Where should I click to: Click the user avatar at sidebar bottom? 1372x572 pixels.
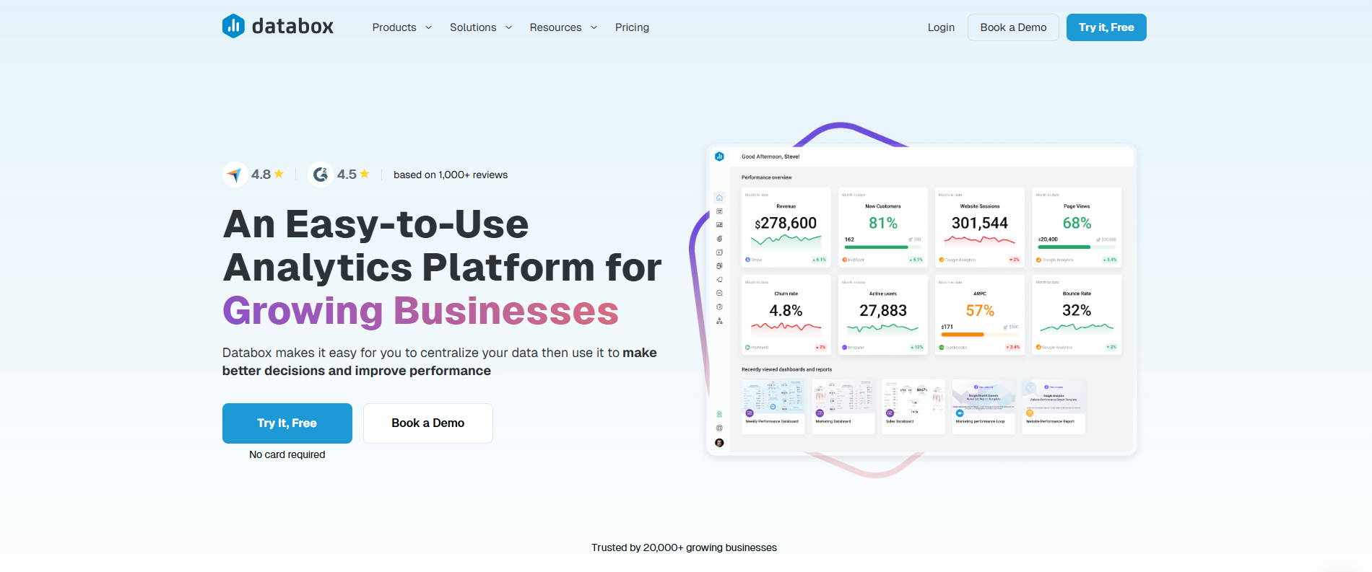pos(719,443)
